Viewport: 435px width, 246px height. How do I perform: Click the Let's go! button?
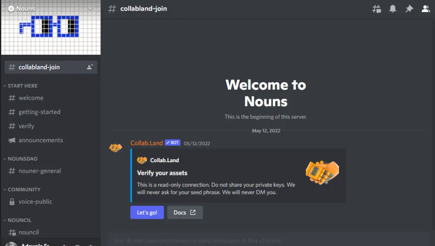[x=147, y=212]
